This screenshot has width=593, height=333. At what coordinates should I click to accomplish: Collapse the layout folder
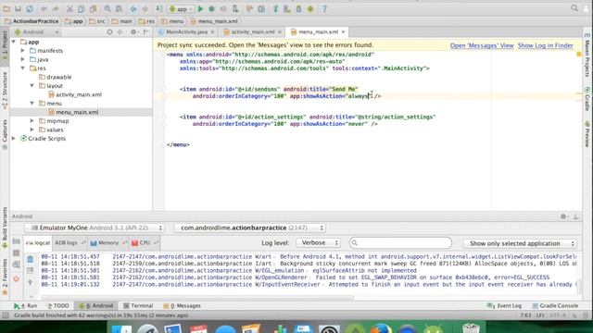[x=32, y=86]
